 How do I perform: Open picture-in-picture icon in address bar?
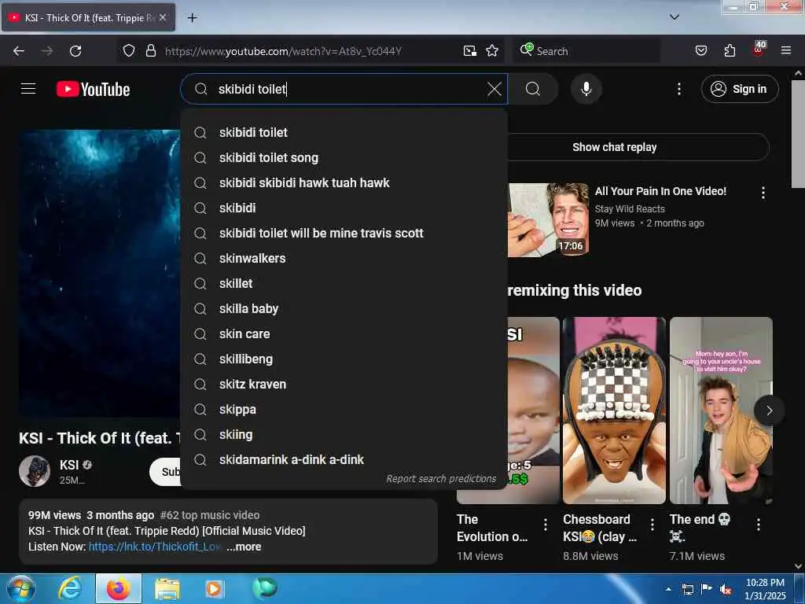coord(469,50)
